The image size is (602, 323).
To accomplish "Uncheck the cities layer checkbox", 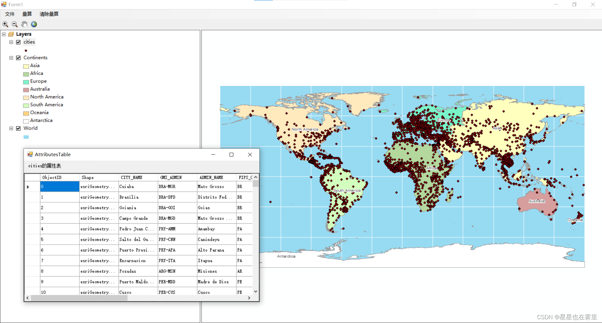I will coord(18,42).
